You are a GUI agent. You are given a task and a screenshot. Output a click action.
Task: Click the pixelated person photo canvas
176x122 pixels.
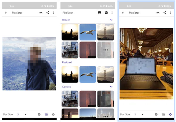[29, 63]
